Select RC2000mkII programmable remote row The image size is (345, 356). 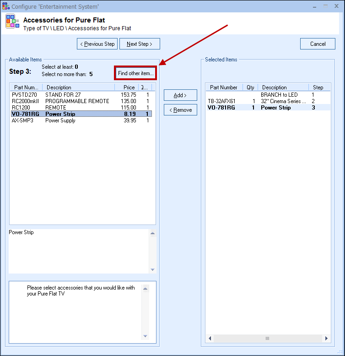click(x=59, y=101)
